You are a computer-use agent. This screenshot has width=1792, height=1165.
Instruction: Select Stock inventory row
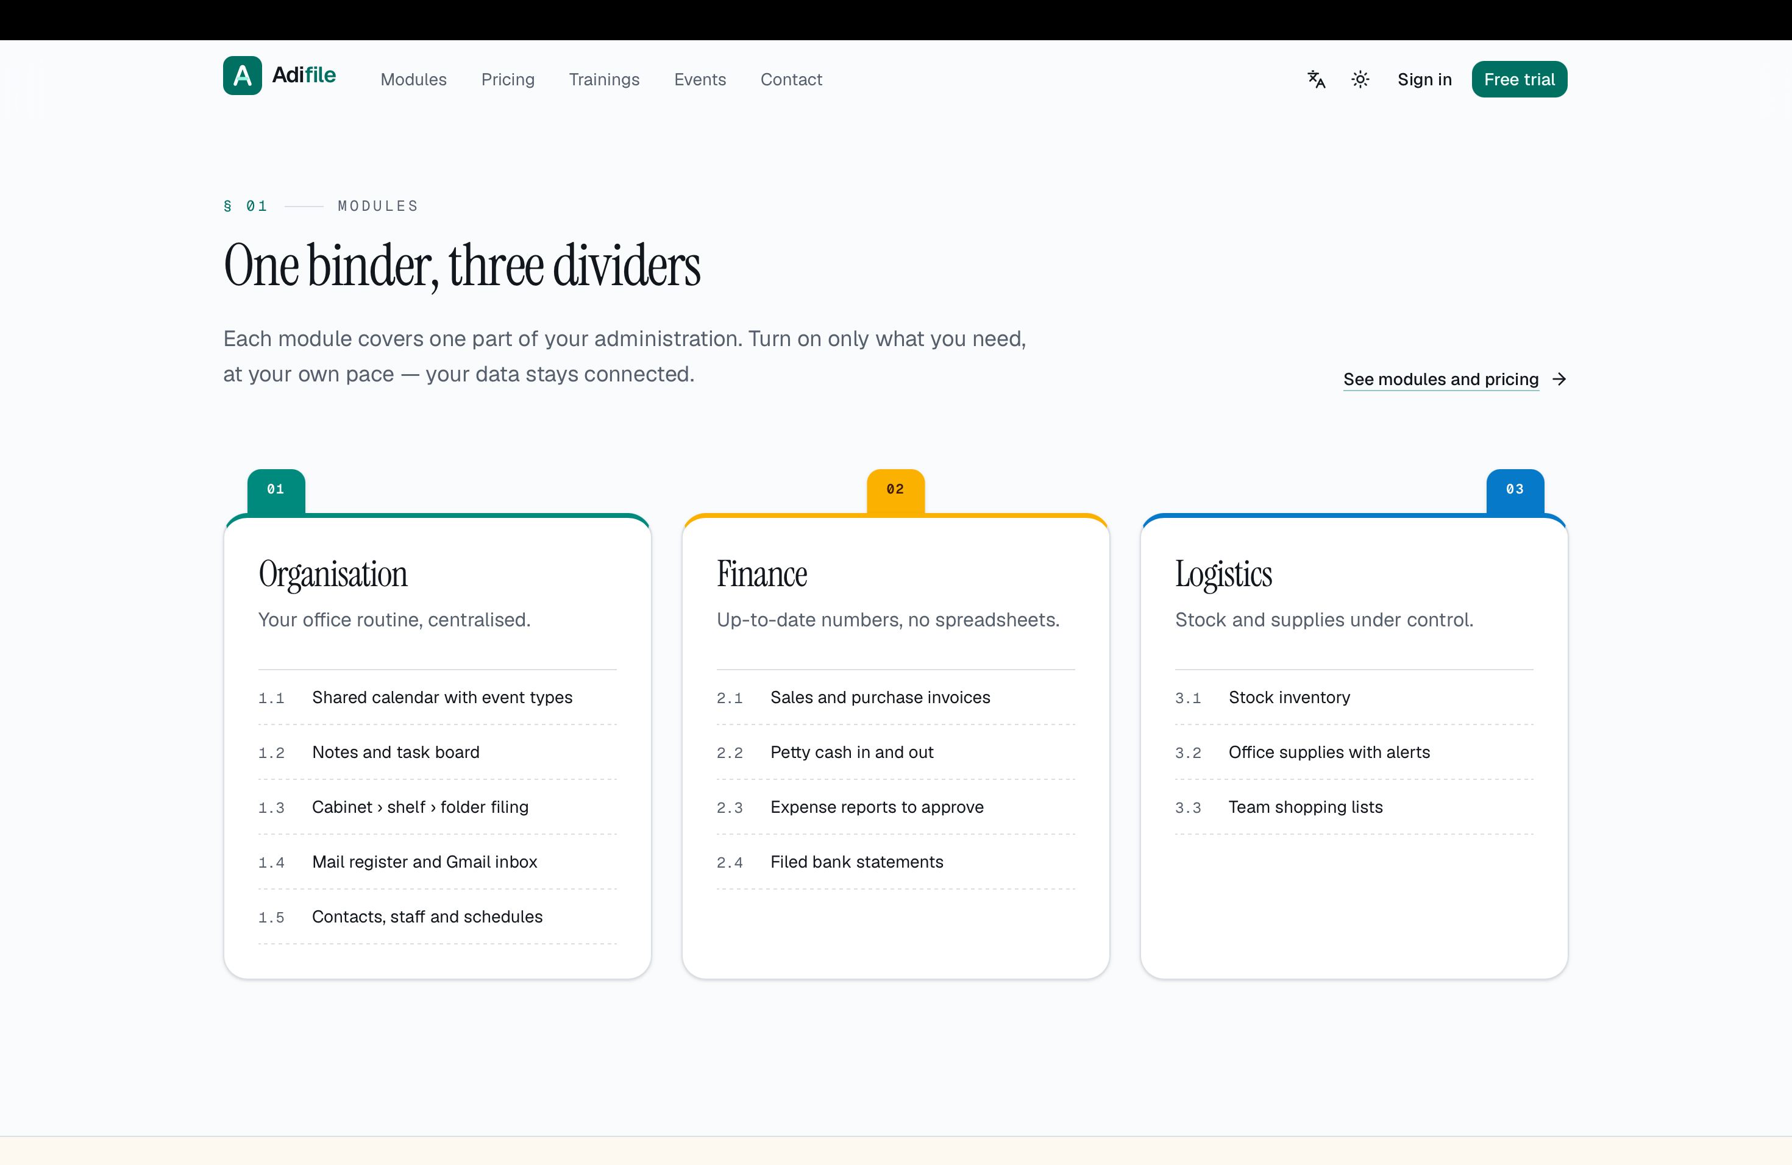pyautogui.click(x=1354, y=698)
